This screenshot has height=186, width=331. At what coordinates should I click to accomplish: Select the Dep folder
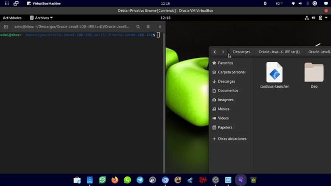pos(314,75)
